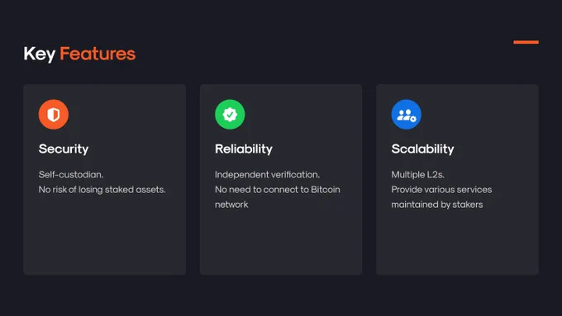
Task: Click the white Key title word
Action: pos(40,54)
